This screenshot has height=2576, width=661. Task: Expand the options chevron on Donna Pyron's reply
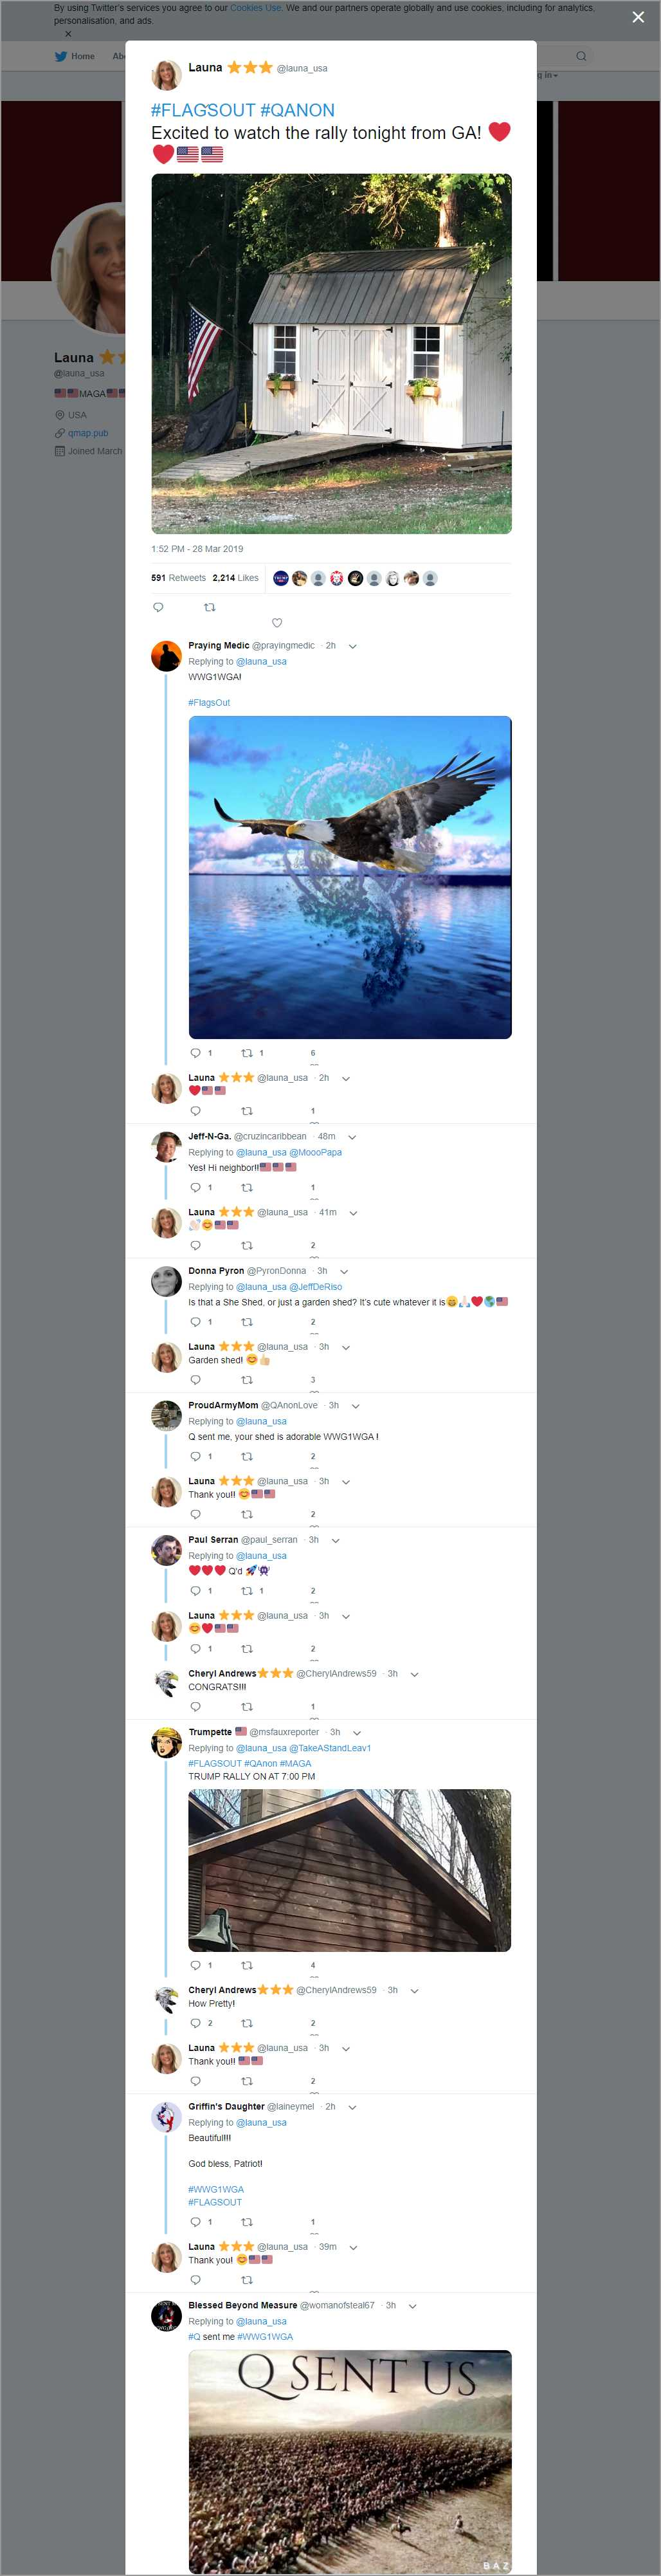coord(344,1271)
